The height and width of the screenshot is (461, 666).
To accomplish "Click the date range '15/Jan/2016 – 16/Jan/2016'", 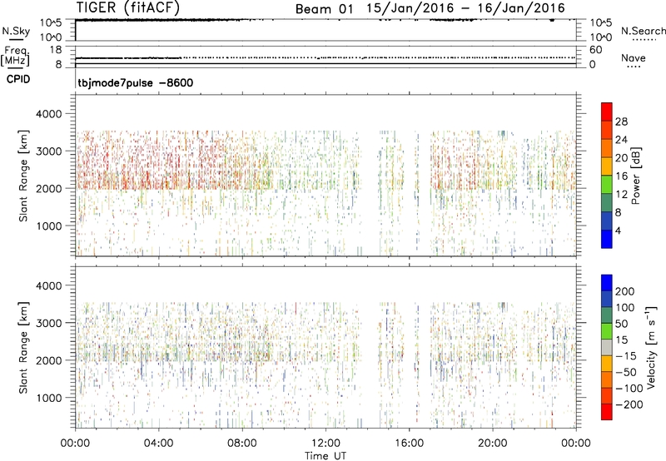I will coord(466,8).
